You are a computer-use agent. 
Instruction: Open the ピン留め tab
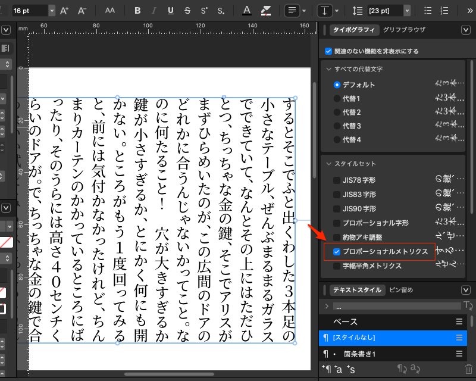[x=400, y=290]
